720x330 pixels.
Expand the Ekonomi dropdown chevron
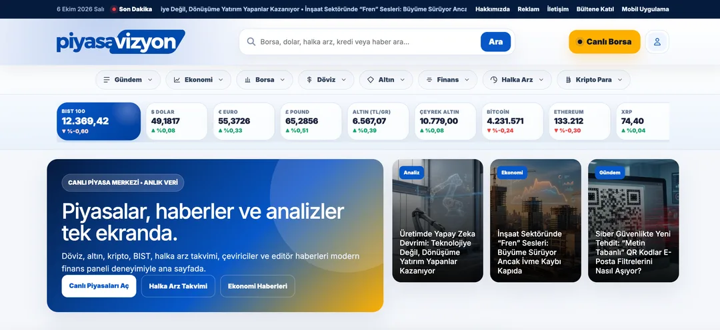pos(221,80)
